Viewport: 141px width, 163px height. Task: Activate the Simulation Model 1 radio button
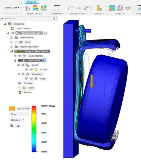(x=45, y=33)
